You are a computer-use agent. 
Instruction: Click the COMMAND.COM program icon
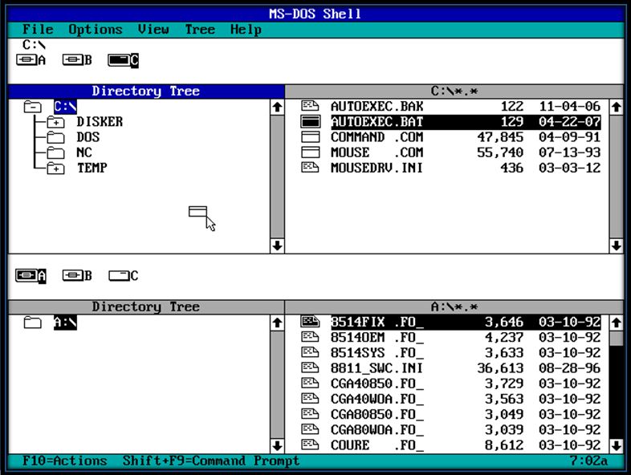pos(310,137)
